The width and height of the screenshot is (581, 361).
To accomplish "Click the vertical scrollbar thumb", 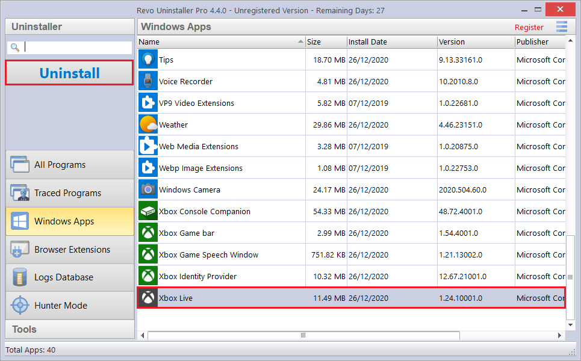I will (570, 277).
